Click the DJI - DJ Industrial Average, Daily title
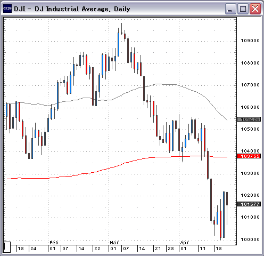 pyautogui.click(x=72, y=9)
